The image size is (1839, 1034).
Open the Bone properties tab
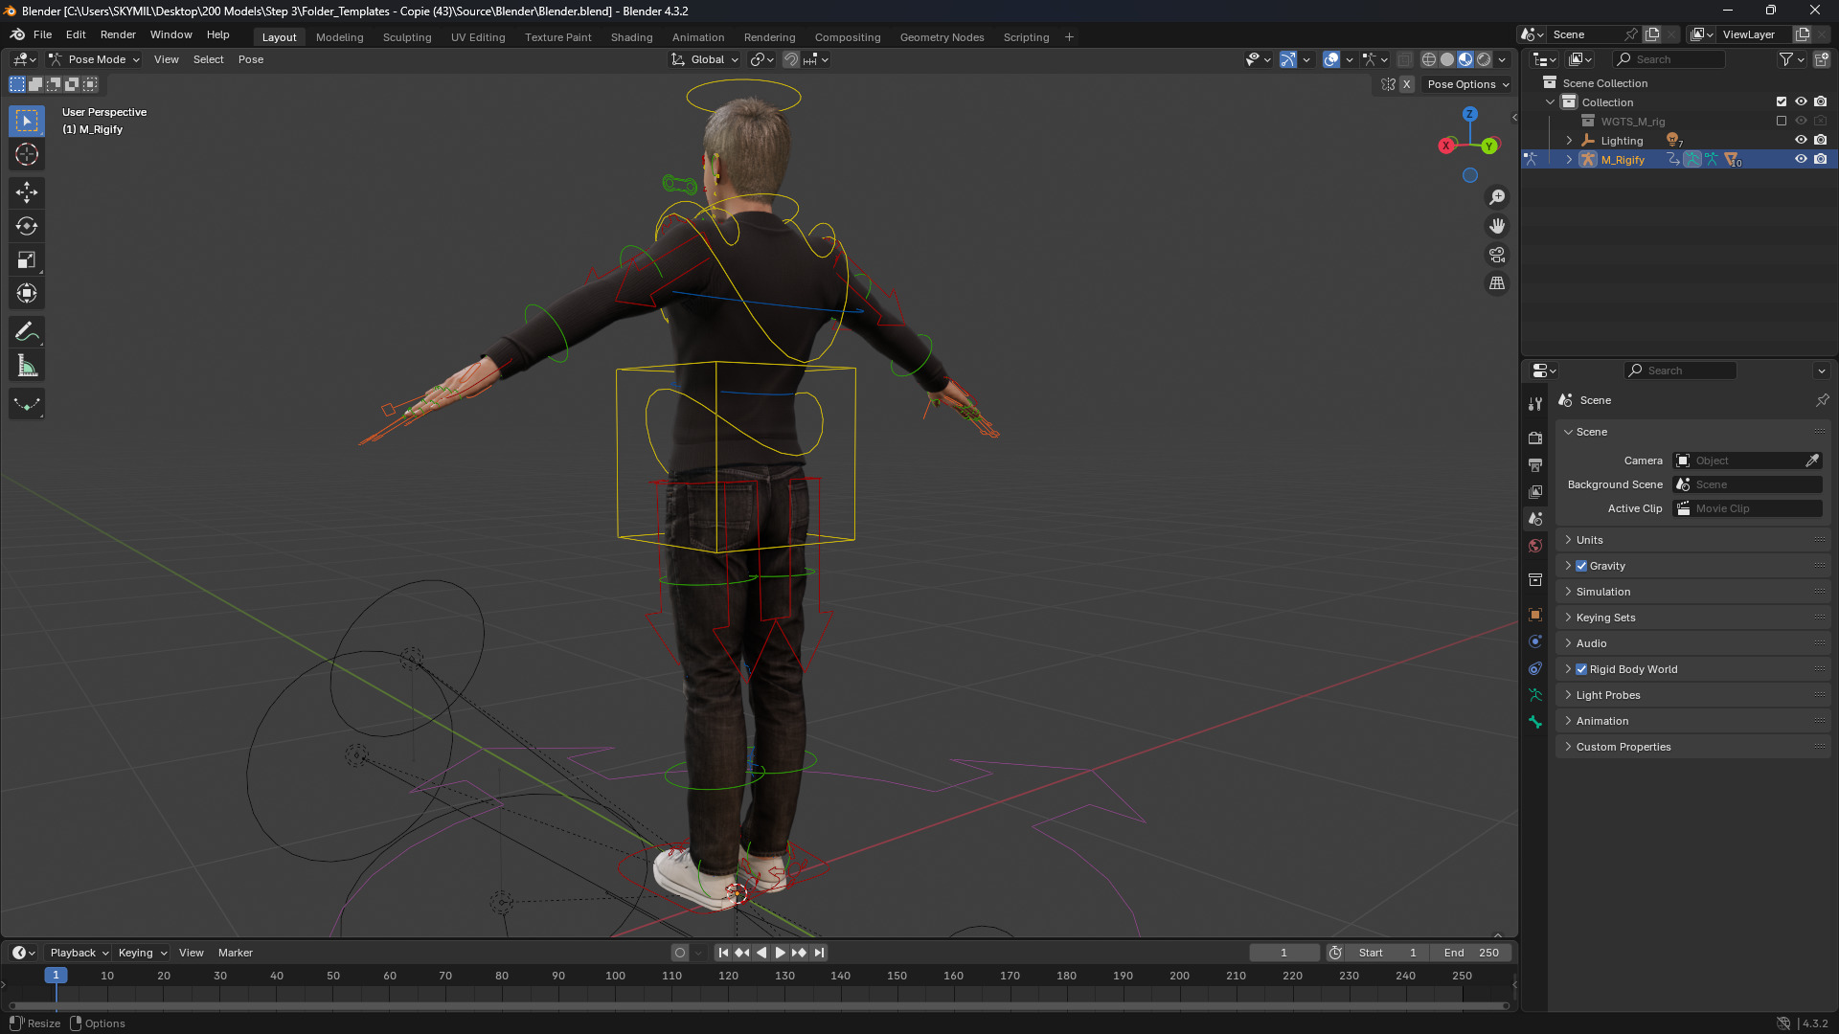click(1535, 722)
